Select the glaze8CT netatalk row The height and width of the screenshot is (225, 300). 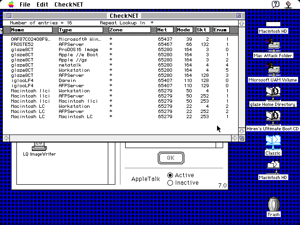point(120,65)
